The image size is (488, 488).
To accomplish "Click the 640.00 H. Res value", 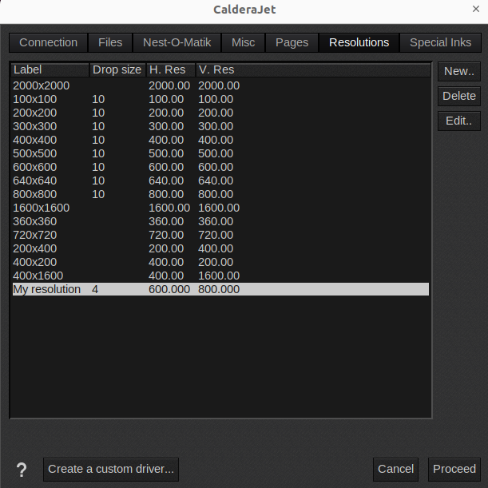I will (x=166, y=181).
